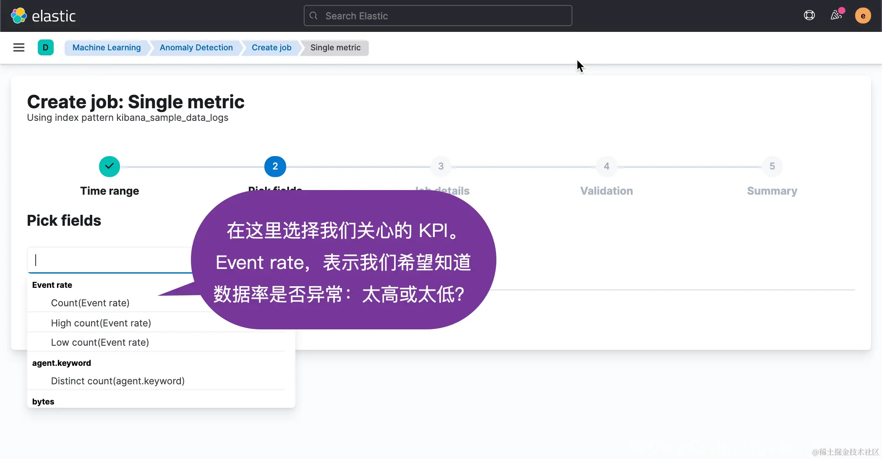
Task: Go to step 3 Job details
Action: [x=441, y=167]
